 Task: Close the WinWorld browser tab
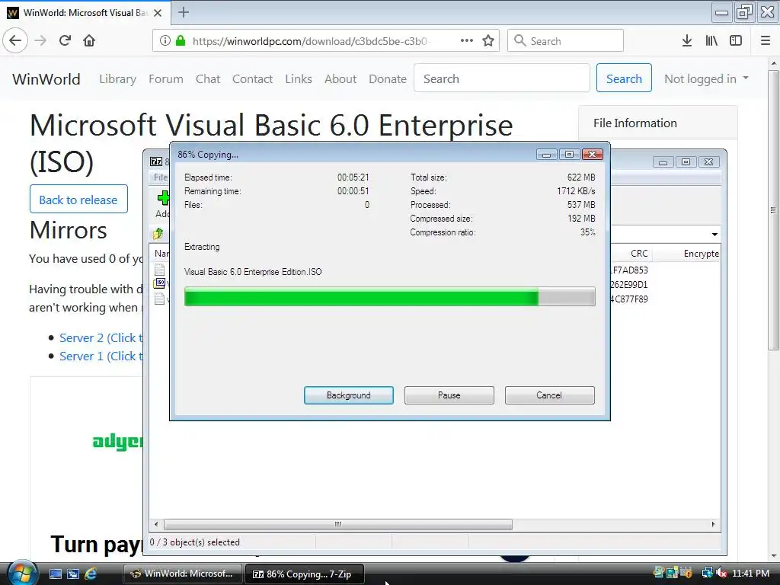(158, 13)
